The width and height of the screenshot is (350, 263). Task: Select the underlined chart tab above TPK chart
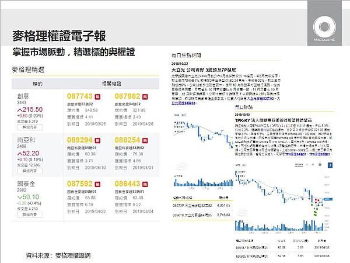[x=299, y=165]
